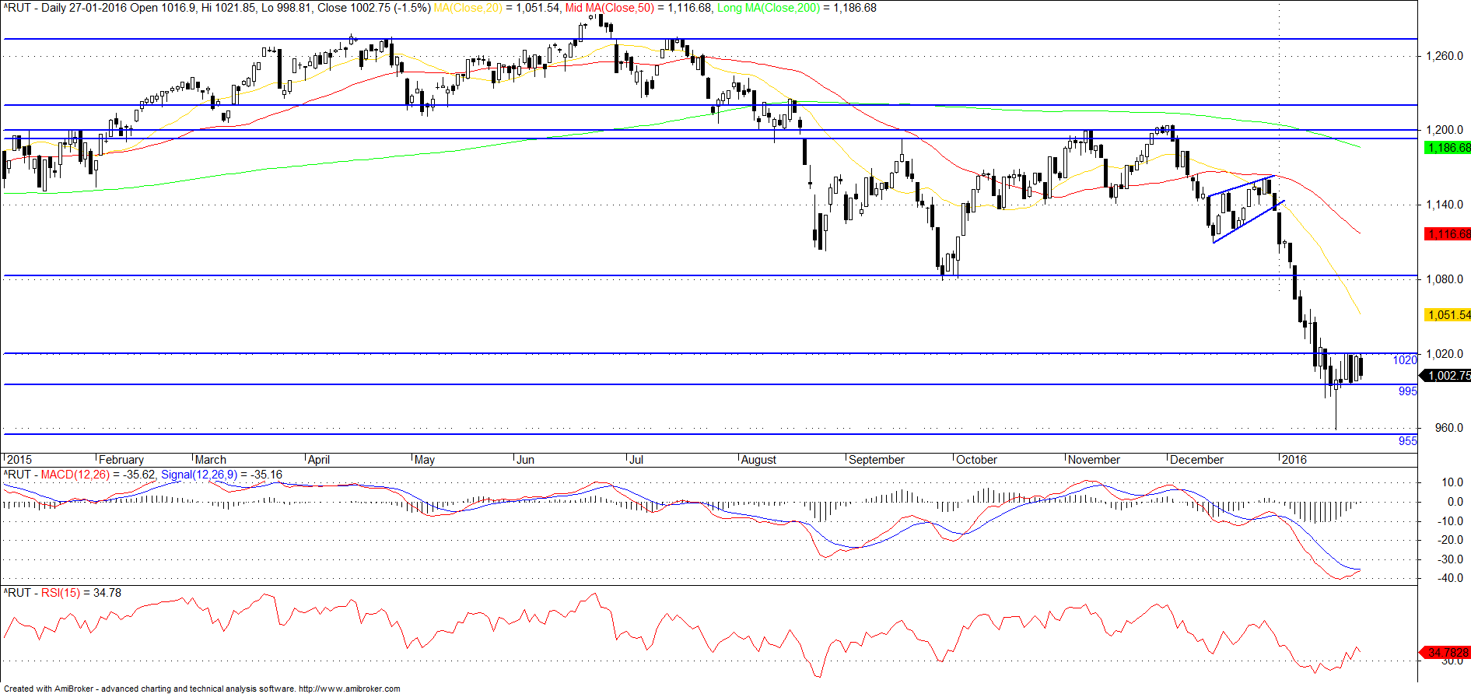The image size is (1471, 694).
Task: Click the -10.0 MACD axis label
Action: coord(1450,521)
